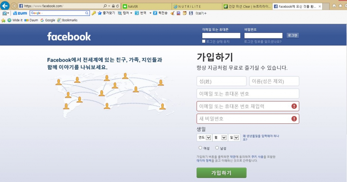Click the 새 비밀번호 field
The image size is (347, 182).
(x=248, y=119)
